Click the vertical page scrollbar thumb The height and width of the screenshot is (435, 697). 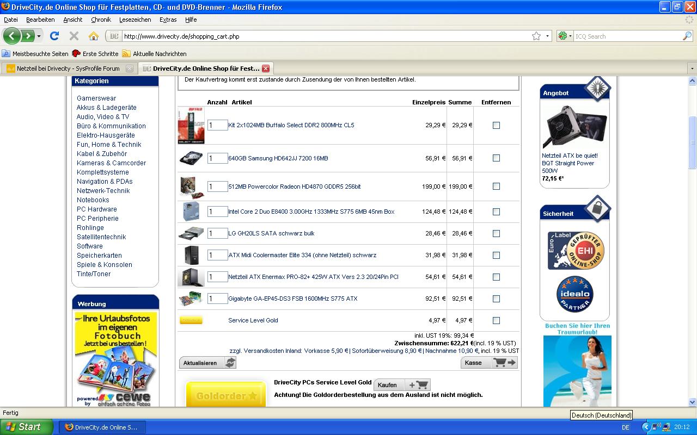[x=693, y=142]
